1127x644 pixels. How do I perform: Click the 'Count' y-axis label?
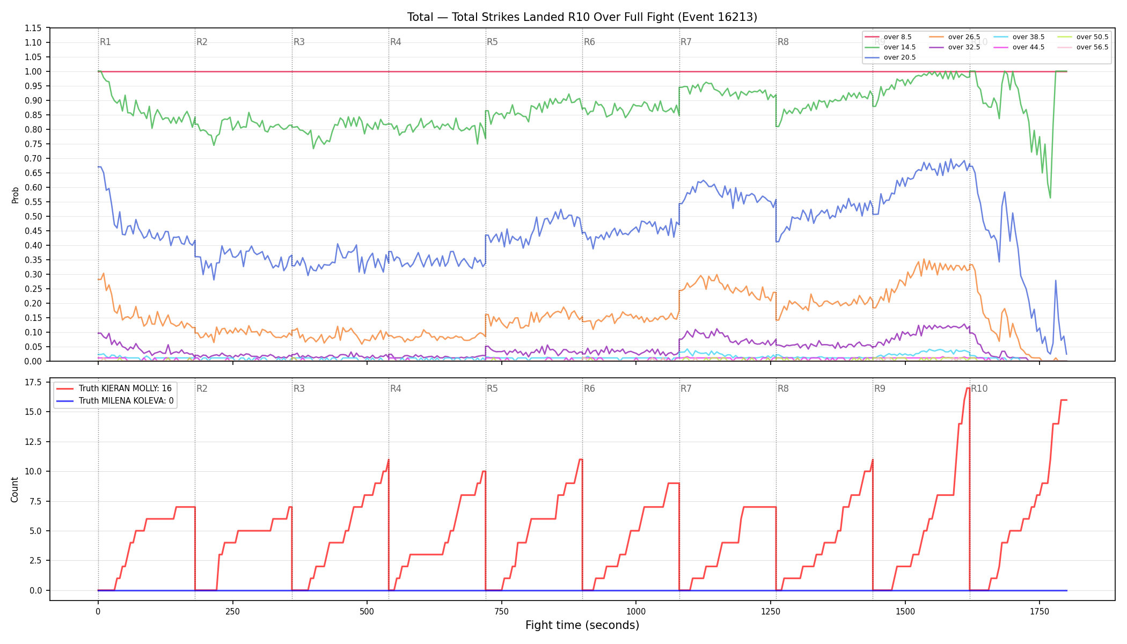click(x=14, y=489)
